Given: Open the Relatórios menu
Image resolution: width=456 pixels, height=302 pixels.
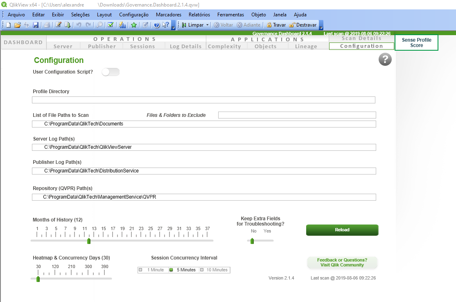Looking at the screenshot, I should (199, 15).
